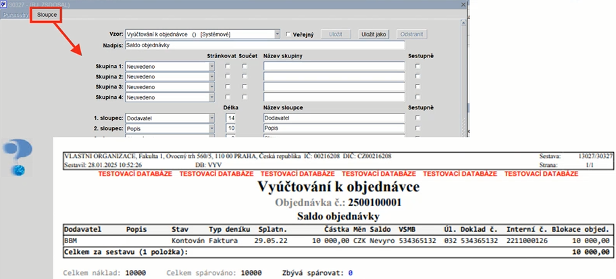Click the Celkem náklad: 10000 text

(105, 273)
